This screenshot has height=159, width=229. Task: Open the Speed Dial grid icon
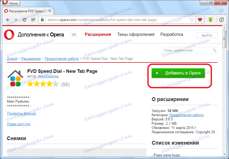[x=33, y=20]
